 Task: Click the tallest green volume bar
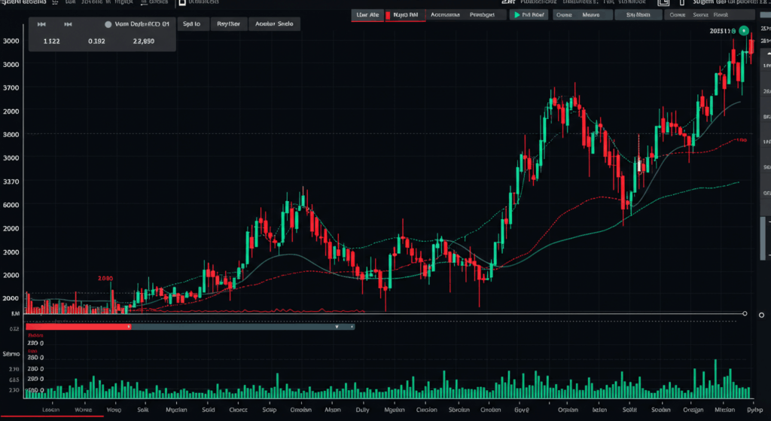tap(715, 379)
